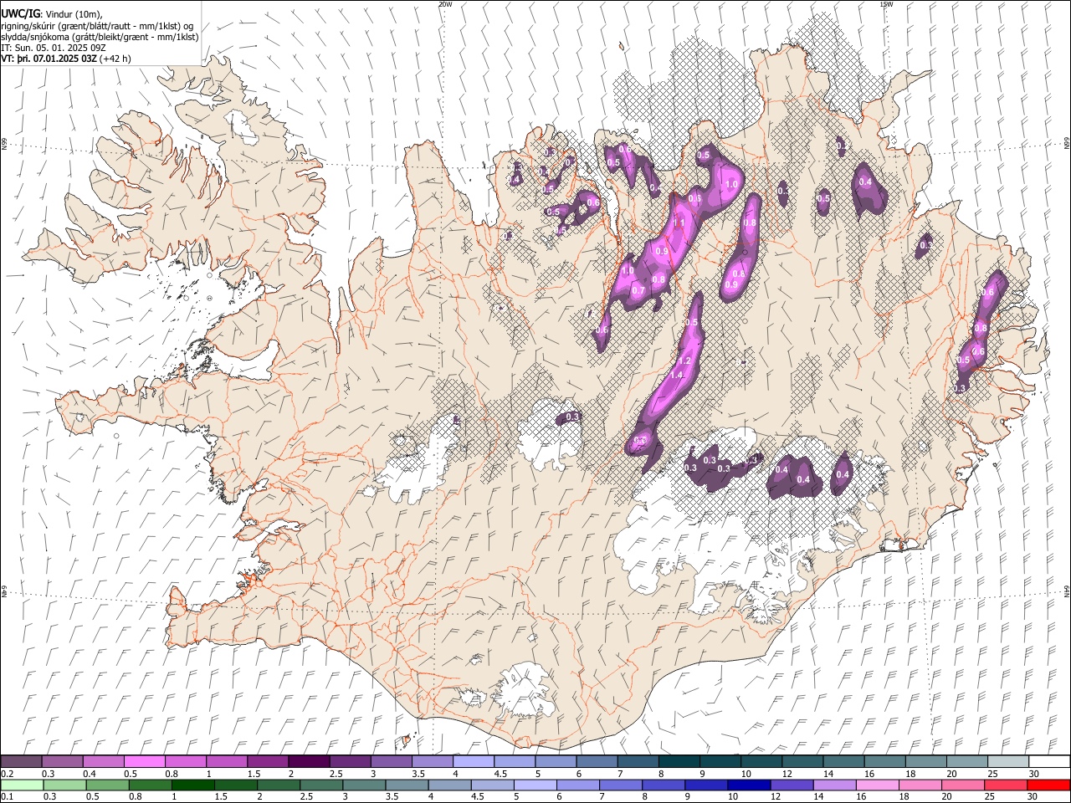Click the 'Vindur (10m)' header text
The image size is (1071, 803).
click(x=73, y=14)
